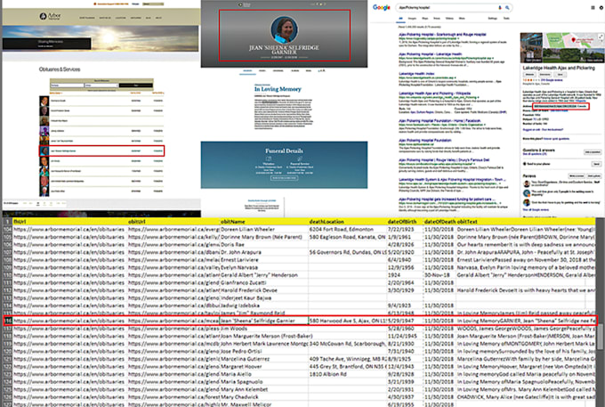Select cell 1810 Albion Rd

point(348,374)
